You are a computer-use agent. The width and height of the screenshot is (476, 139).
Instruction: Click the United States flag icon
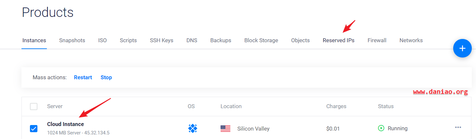tap(225, 129)
